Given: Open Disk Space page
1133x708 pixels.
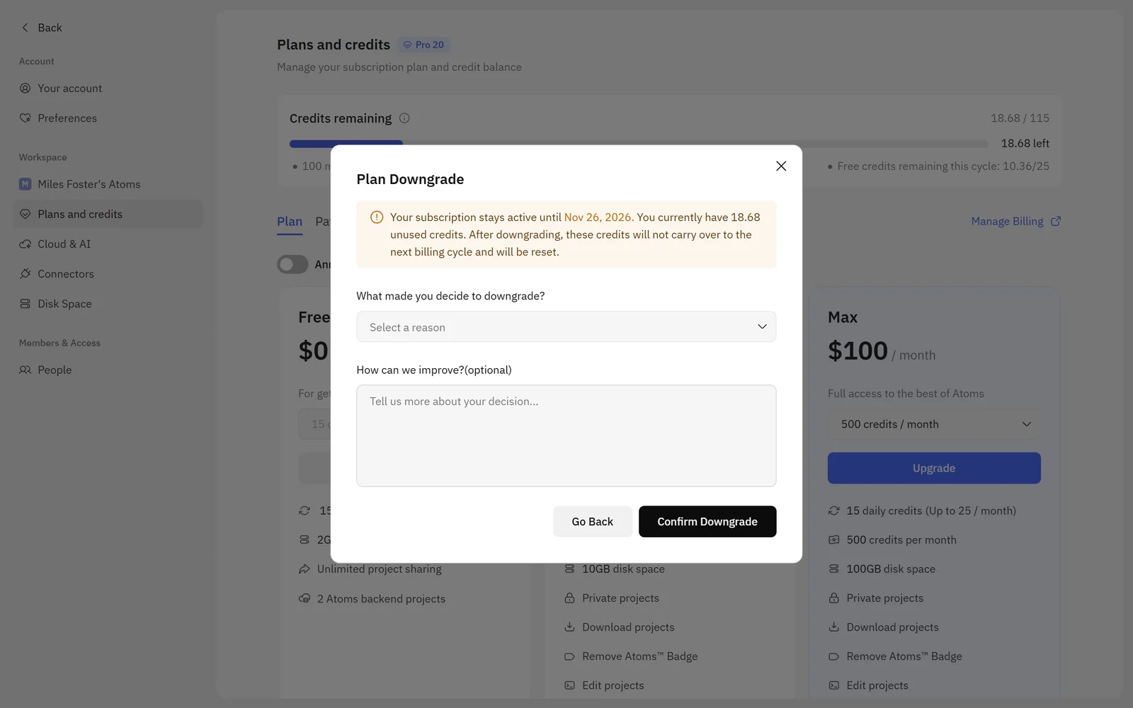Looking at the screenshot, I should pos(108,304).
